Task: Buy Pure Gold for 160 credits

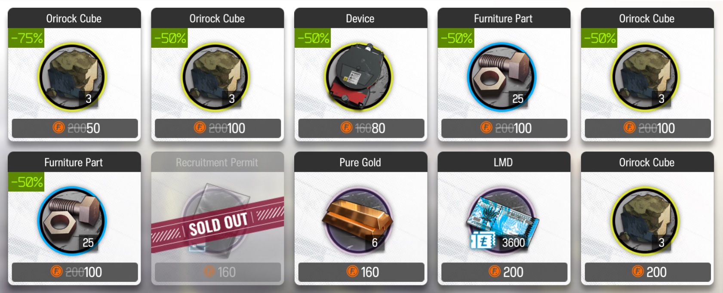Action: (x=361, y=272)
